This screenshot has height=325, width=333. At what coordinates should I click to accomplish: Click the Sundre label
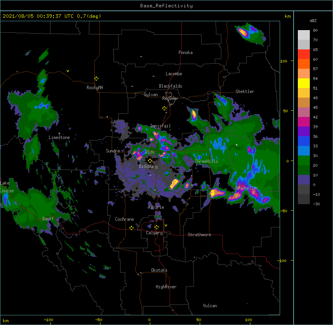click(113, 151)
